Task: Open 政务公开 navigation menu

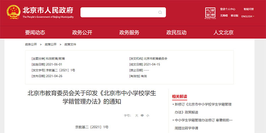Action: point(82,32)
